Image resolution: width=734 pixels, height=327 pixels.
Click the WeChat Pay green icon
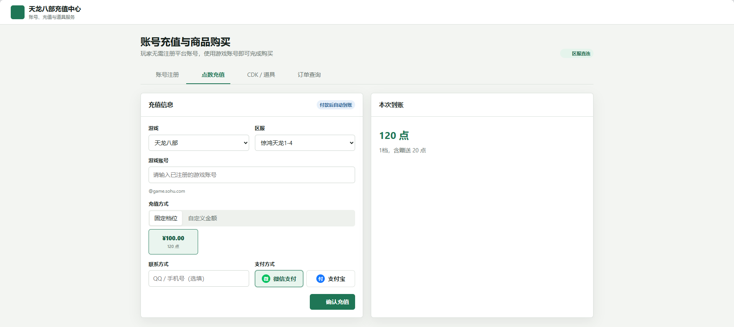[266, 279]
